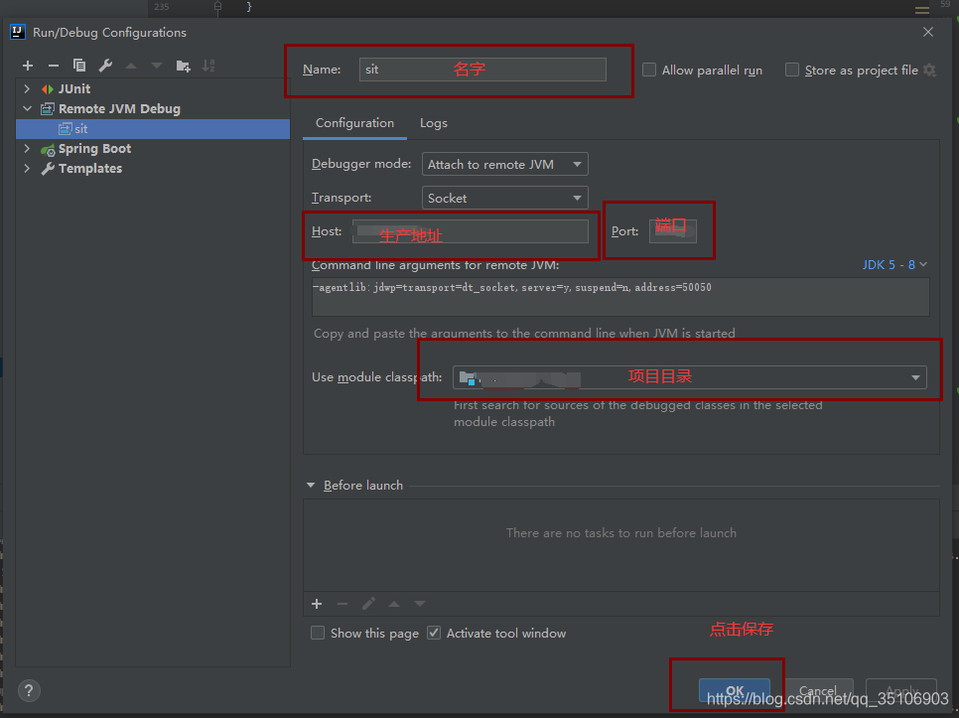Select the Spring Boot tree item
The image size is (959, 718).
point(94,149)
